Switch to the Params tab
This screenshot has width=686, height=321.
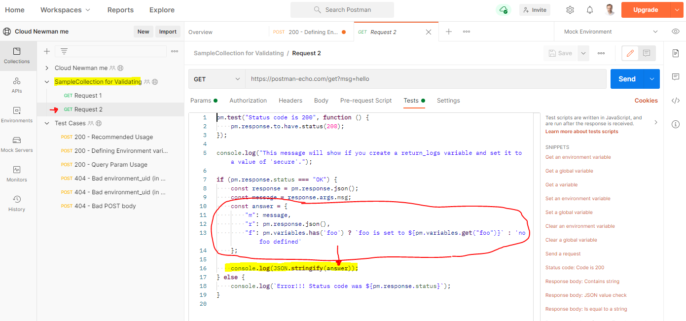point(204,101)
